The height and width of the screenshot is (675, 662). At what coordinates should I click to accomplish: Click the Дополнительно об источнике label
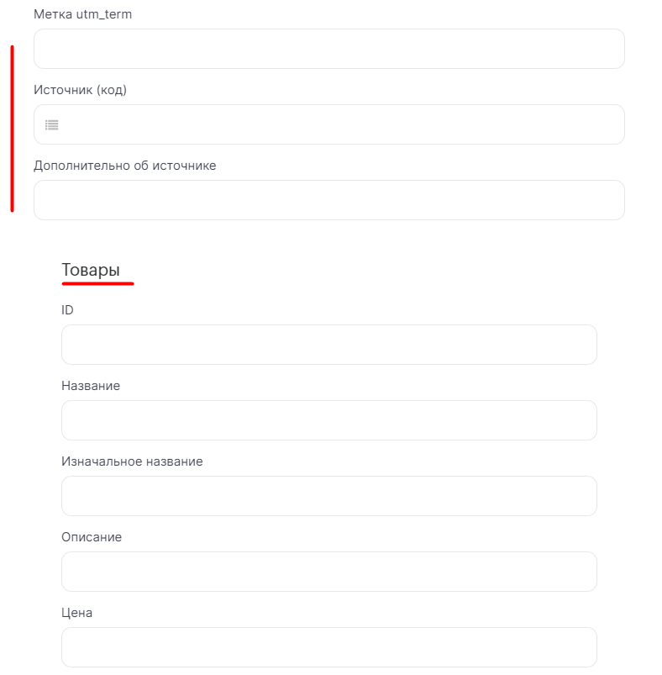pyautogui.click(x=124, y=166)
